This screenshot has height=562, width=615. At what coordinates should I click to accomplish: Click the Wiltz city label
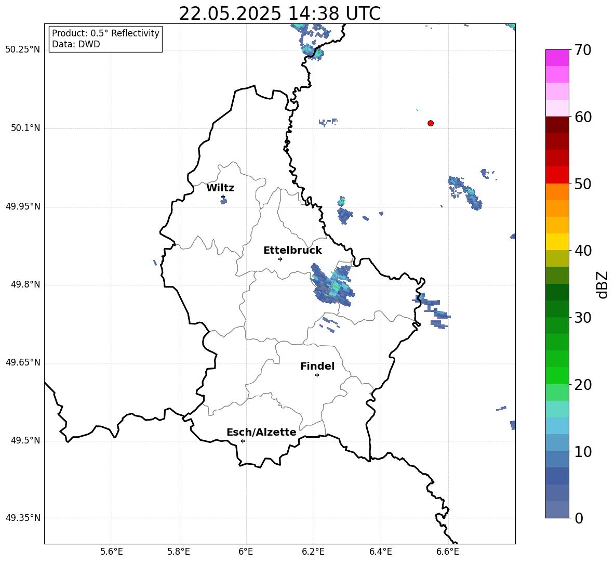pos(220,188)
